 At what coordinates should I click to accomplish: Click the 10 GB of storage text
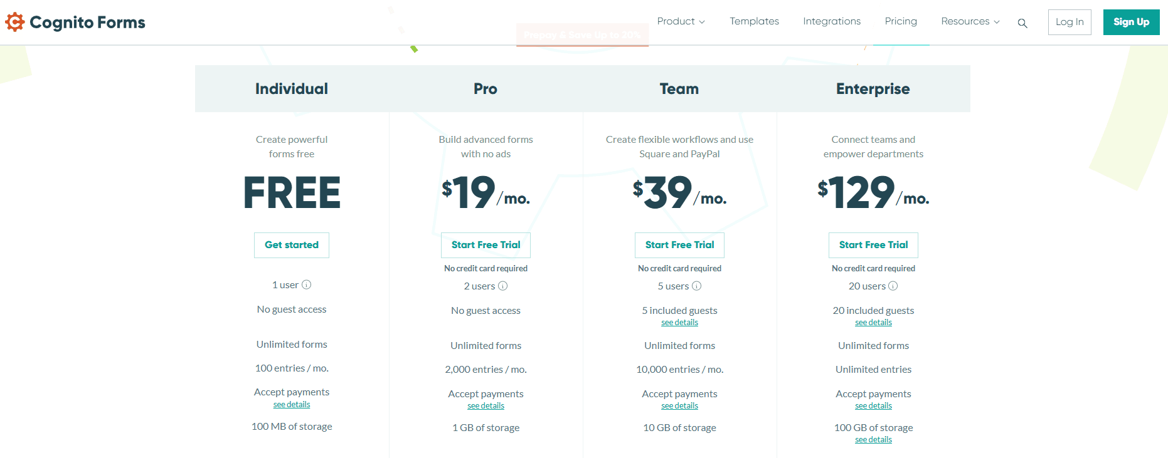click(x=680, y=428)
